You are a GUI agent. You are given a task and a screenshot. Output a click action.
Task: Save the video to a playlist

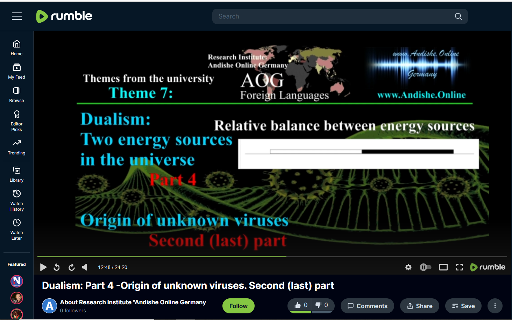click(463, 306)
